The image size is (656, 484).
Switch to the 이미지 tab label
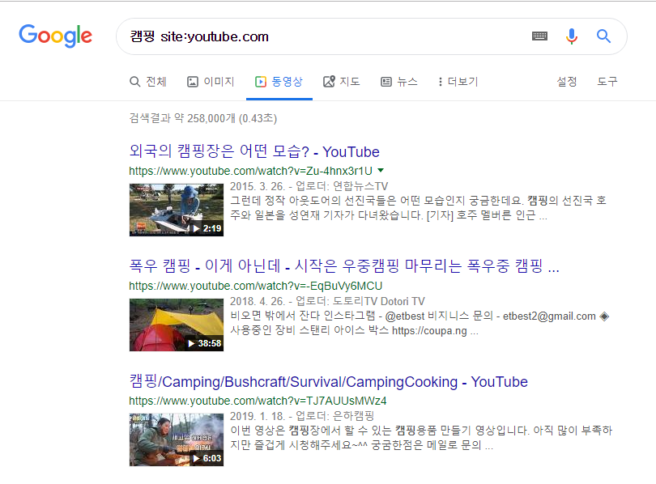coord(219,82)
